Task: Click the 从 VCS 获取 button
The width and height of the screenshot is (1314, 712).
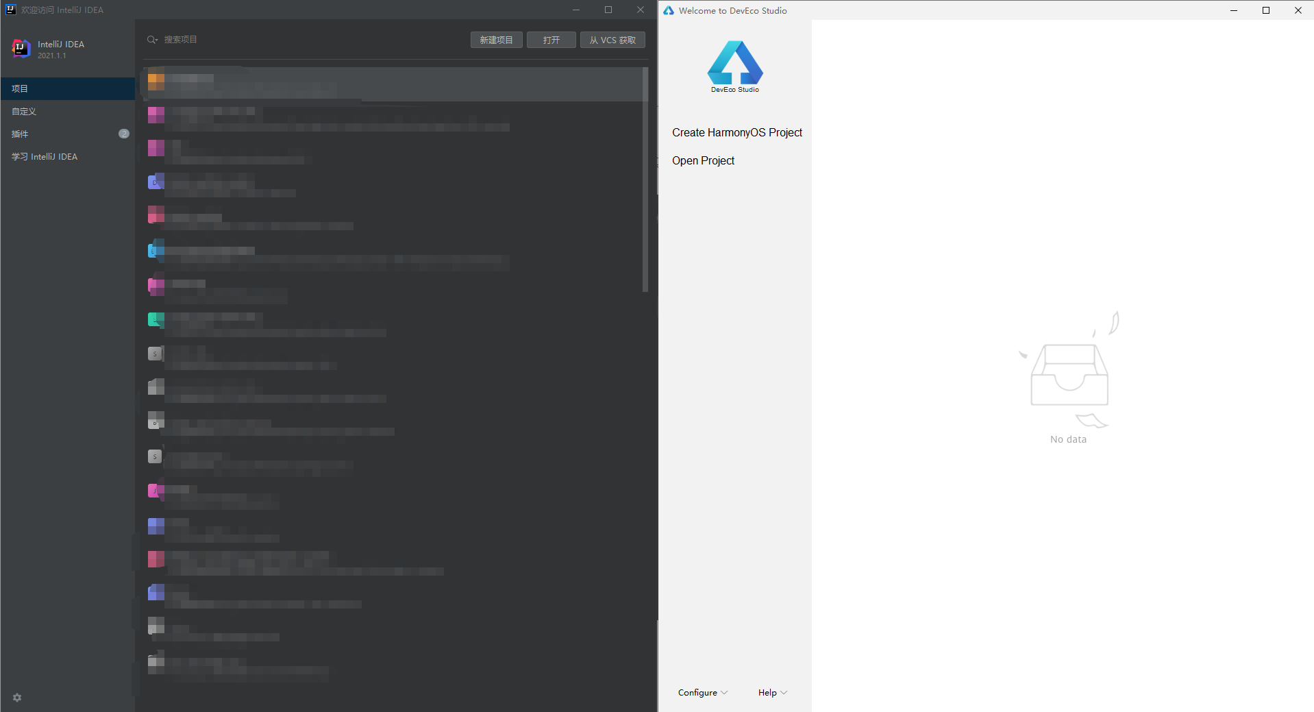Action: pos(612,39)
